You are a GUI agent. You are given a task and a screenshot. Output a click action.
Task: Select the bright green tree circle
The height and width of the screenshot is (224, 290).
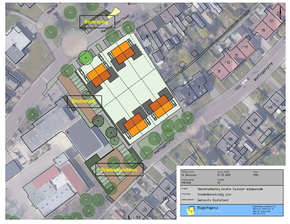tap(86, 58)
